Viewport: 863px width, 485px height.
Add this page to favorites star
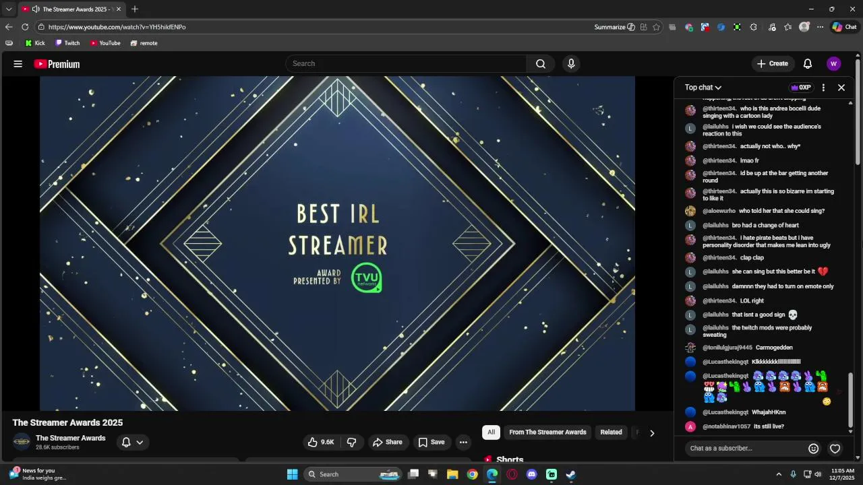(656, 27)
